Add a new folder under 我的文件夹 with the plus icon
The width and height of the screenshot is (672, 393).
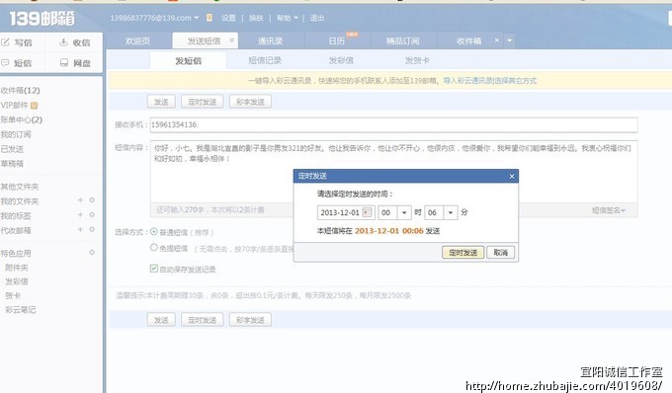80,199
